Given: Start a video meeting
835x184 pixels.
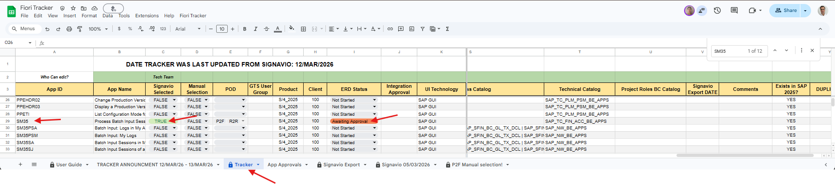Looking at the screenshot, I should [752, 10].
